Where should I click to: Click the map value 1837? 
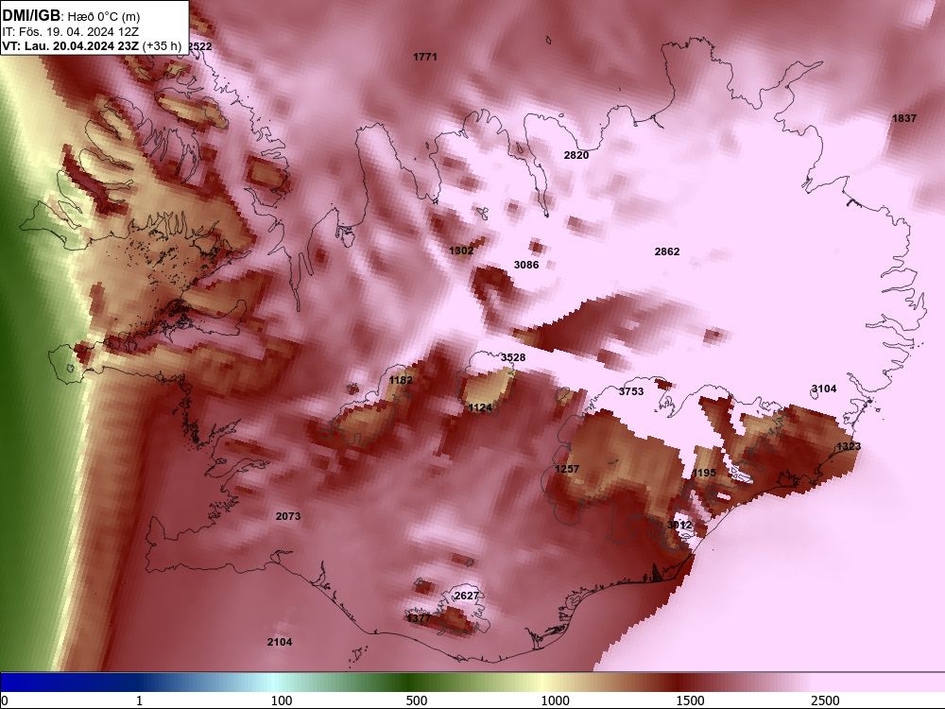coord(904,118)
